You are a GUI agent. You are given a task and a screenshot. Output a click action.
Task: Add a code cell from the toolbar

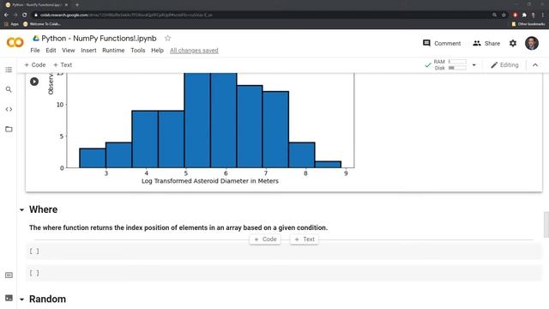coord(34,65)
